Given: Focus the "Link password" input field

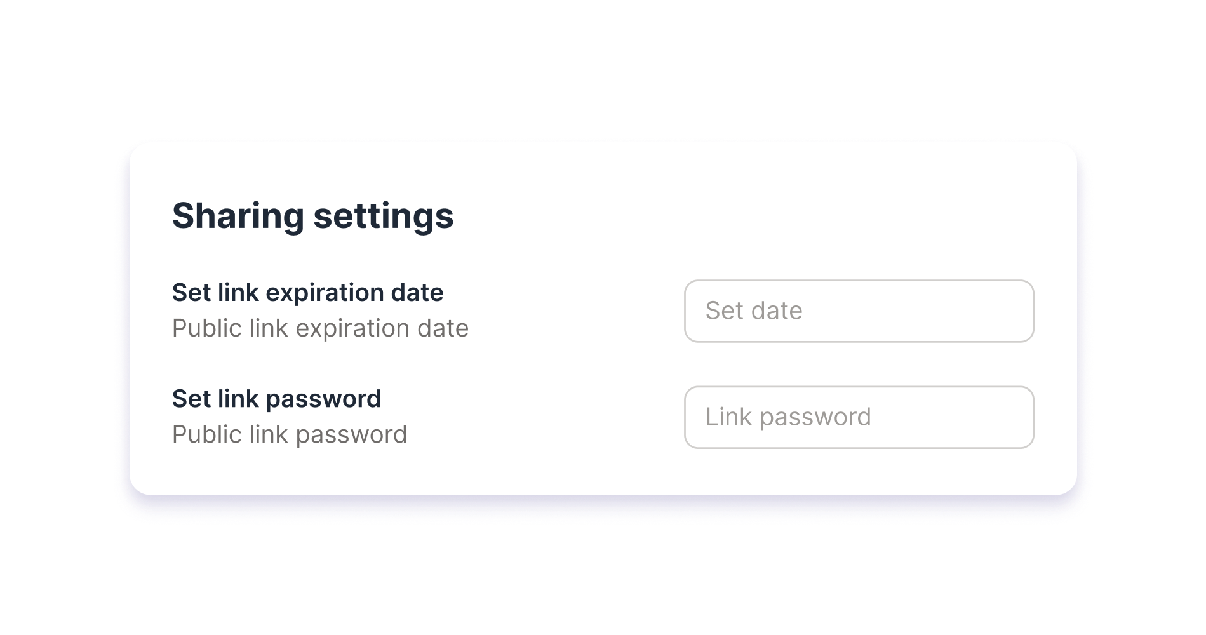Looking at the screenshot, I should click(x=859, y=417).
